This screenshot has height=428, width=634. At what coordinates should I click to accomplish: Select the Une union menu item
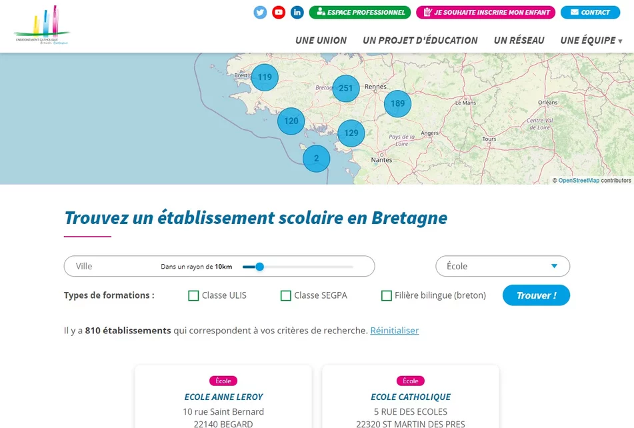pyautogui.click(x=321, y=41)
